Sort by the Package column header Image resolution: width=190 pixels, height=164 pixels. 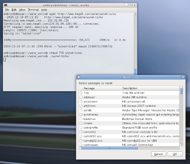click(x=102, y=88)
